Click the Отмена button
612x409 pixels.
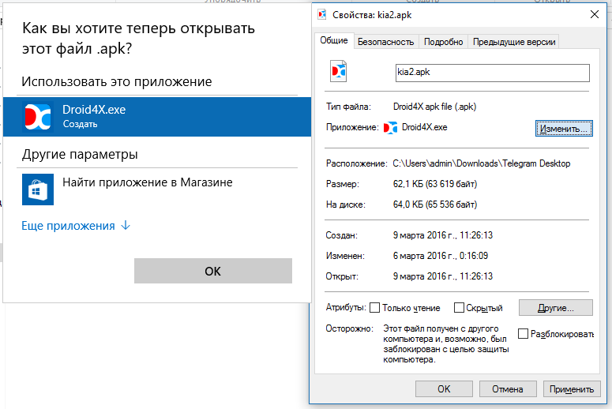tap(508, 388)
